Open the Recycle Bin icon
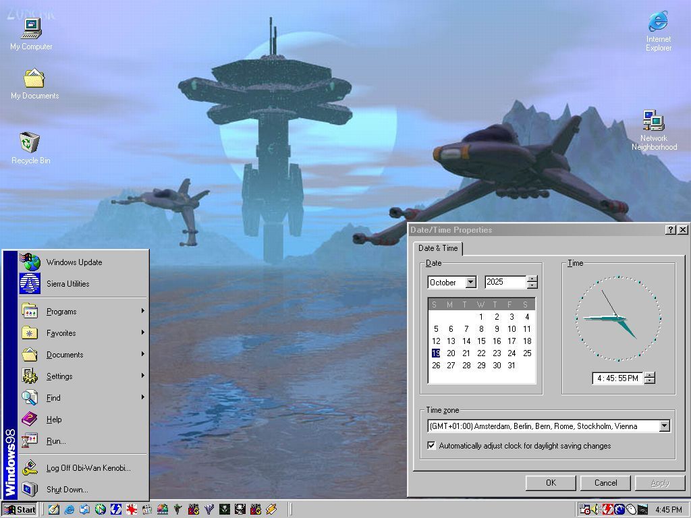Image resolution: width=691 pixels, height=518 pixels. (30, 143)
